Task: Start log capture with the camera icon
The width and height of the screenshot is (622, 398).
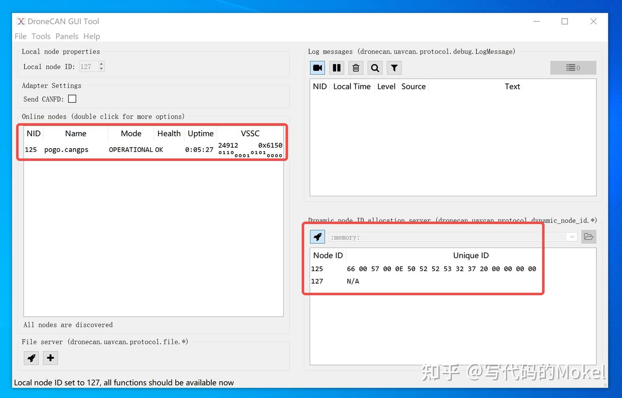Action: tap(317, 67)
